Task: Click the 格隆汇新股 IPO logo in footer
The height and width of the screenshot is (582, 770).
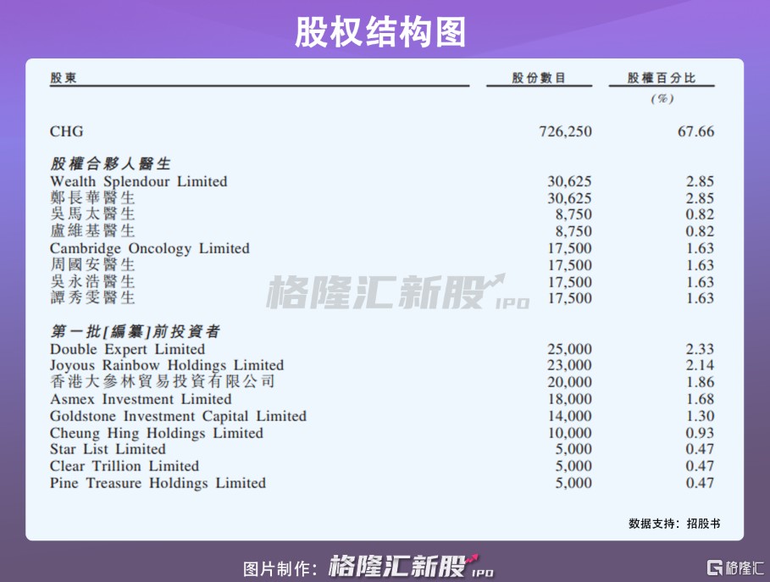Action: (410, 565)
